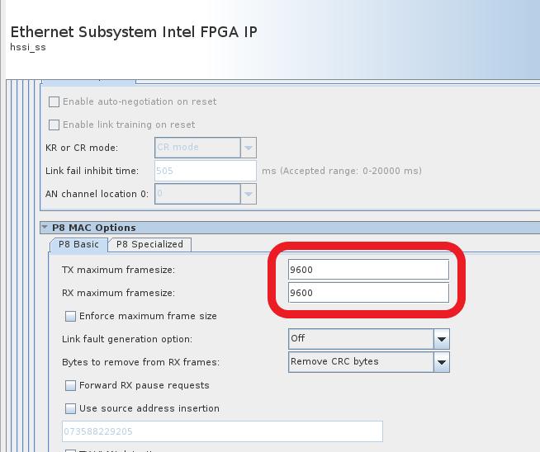Check Enforce maximum frame size

[x=70, y=316]
